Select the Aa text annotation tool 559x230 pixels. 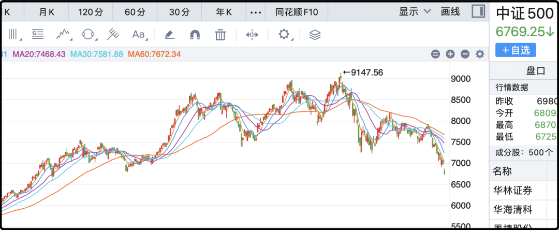coord(139,35)
